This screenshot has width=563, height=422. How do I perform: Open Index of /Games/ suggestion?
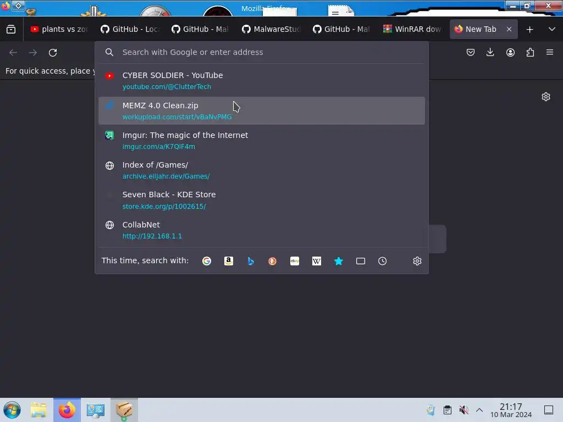[262, 170]
